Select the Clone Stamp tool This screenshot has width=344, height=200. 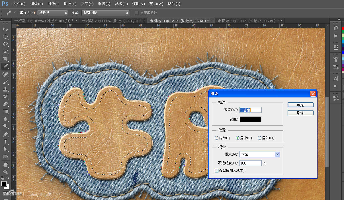click(x=5, y=89)
